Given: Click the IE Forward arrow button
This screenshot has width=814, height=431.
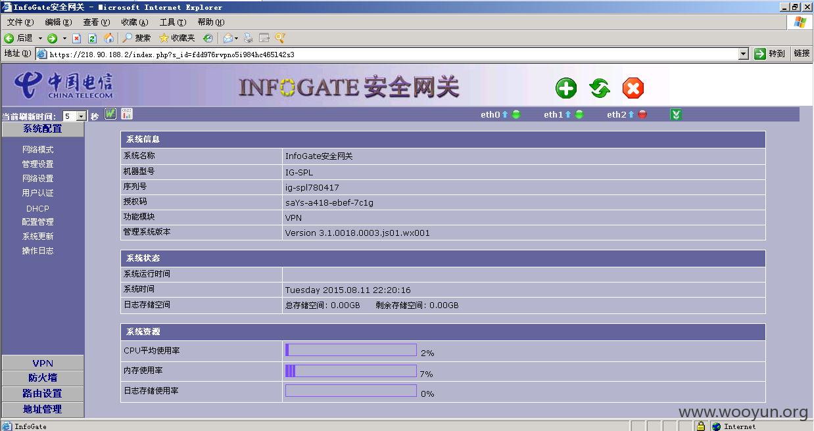Looking at the screenshot, I should tap(53, 38).
